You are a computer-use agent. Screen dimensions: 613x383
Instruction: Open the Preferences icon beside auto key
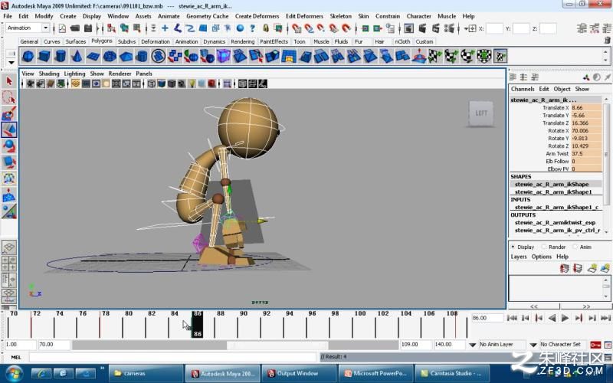coord(608,345)
